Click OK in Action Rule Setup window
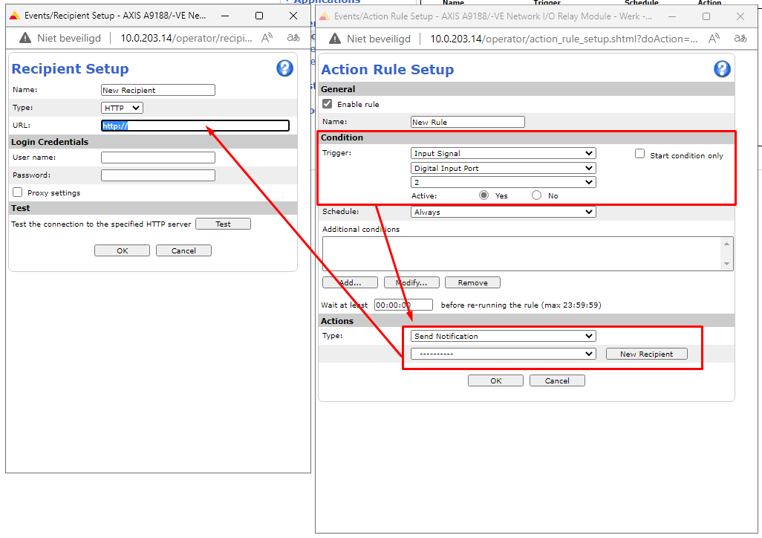Image resolution: width=762 pixels, height=538 pixels. pyautogui.click(x=495, y=380)
